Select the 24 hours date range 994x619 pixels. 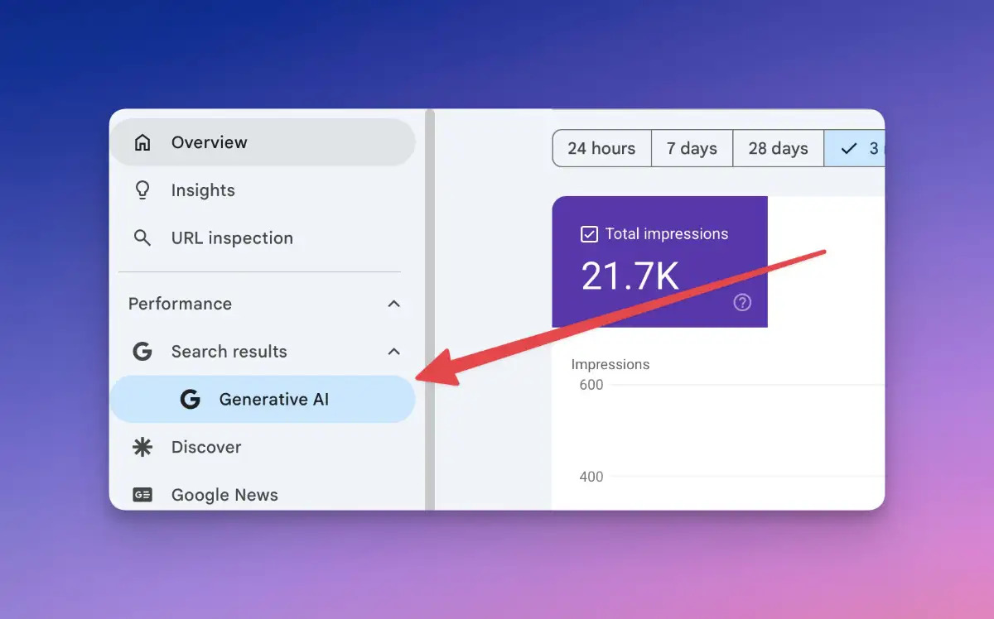point(602,148)
